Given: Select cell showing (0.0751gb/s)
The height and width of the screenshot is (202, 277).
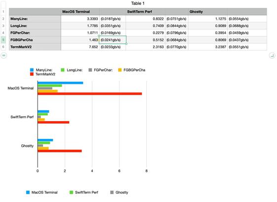Looking at the screenshot, I should (x=177, y=19).
